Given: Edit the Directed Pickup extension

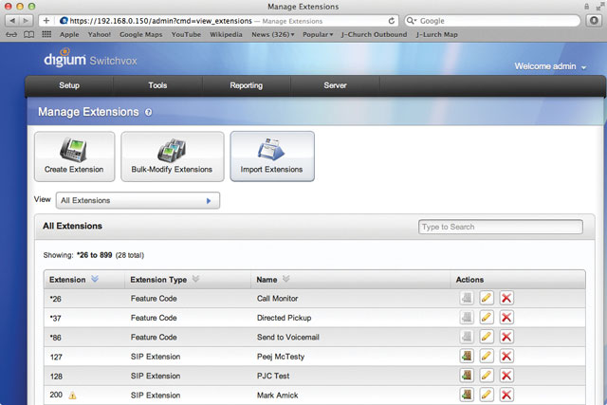Looking at the screenshot, I should click(487, 318).
